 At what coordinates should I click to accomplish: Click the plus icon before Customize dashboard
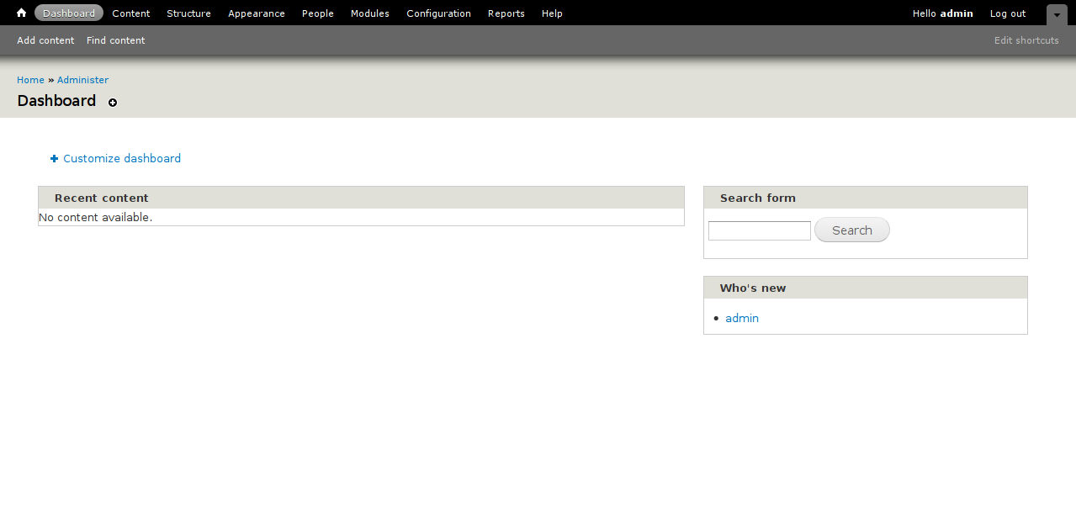[53, 158]
